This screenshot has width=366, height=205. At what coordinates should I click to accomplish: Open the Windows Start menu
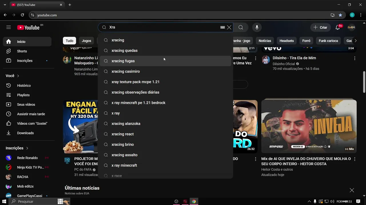[5, 201]
